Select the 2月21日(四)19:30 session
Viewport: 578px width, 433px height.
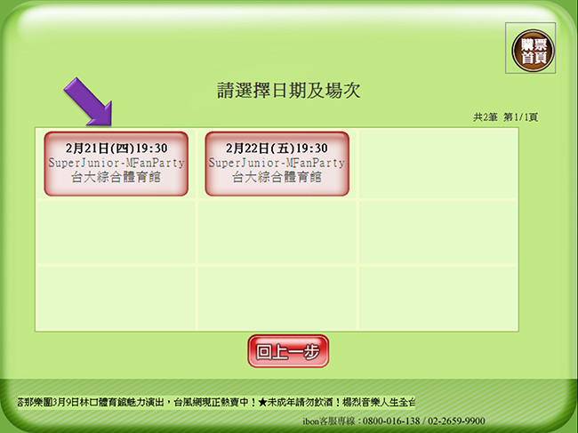(x=116, y=164)
